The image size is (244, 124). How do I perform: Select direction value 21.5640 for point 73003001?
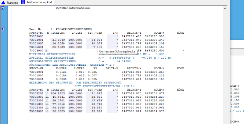[58, 40]
